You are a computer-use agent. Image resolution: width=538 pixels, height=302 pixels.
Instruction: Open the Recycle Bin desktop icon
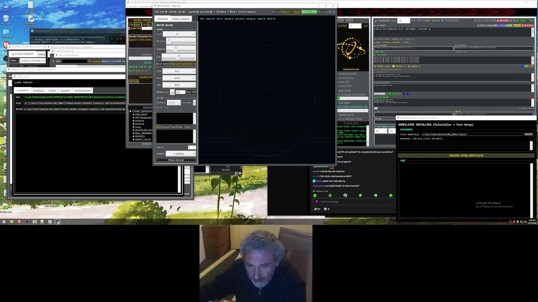pyautogui.click(x=6, y=19)
